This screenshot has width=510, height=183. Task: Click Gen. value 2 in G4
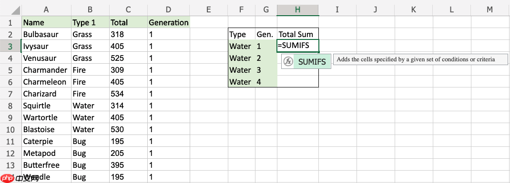(266, 58)
